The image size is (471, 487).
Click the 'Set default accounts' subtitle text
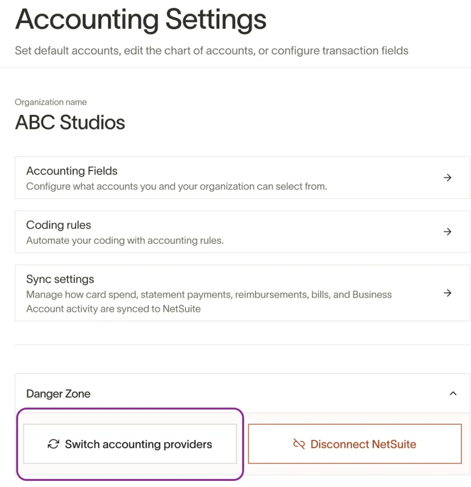(x=212, y=51)
